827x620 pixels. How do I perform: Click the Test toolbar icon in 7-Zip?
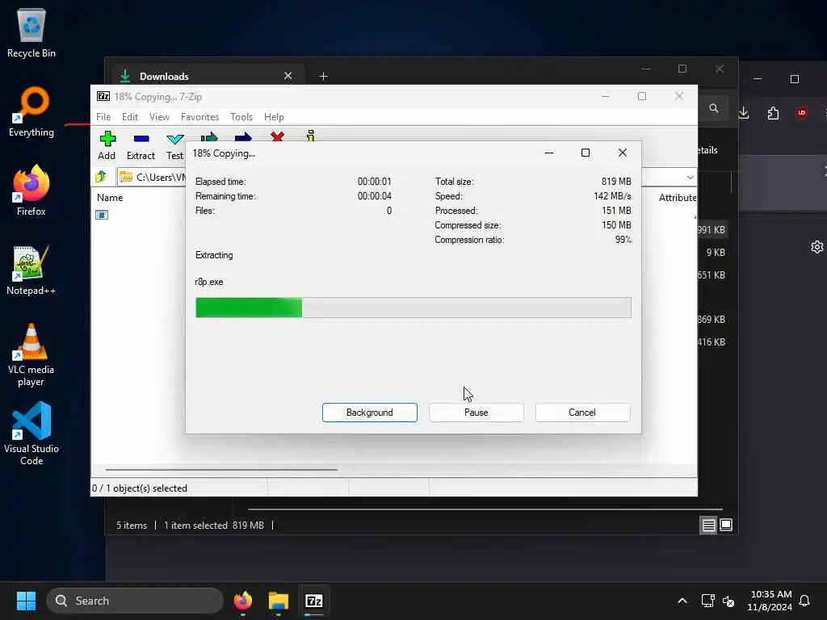[x=174, y=145]
